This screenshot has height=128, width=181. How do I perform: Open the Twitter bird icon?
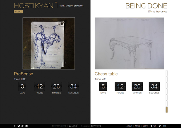point(19,126)
